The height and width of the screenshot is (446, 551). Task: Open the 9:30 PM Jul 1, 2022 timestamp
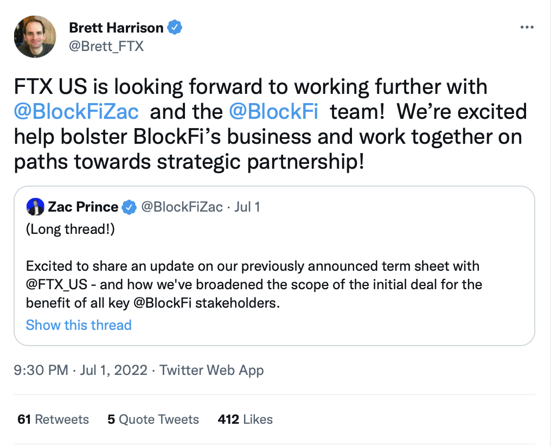pos(80,369)
